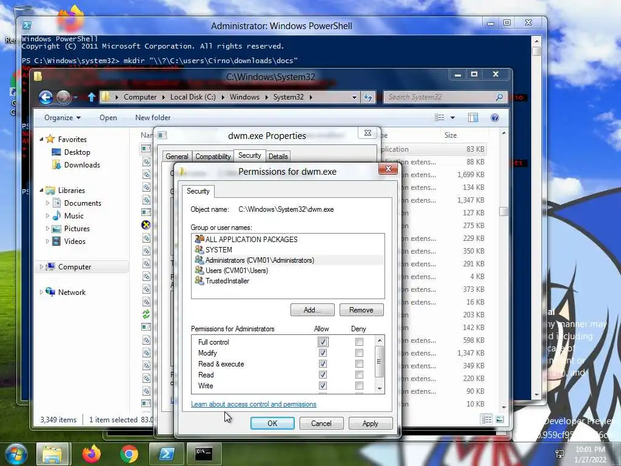Image resolution: width=621 pixels, height=466 pixels.
Task: Collapse the Favorites tree arrow
Action: [41, 140]
